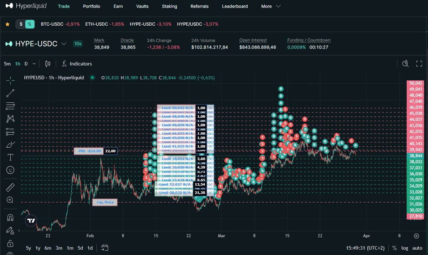This screenshot has height=255, width=428.
Task: Open the Fibonacci retracement tools
Action: coord(10,106)
